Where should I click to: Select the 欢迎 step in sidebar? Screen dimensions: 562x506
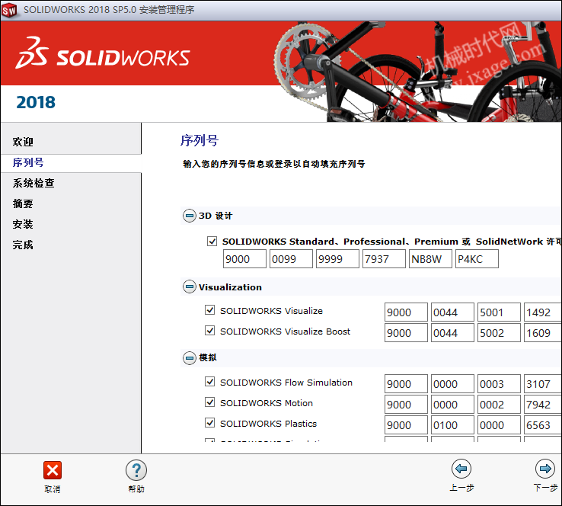tap(23, 142)
